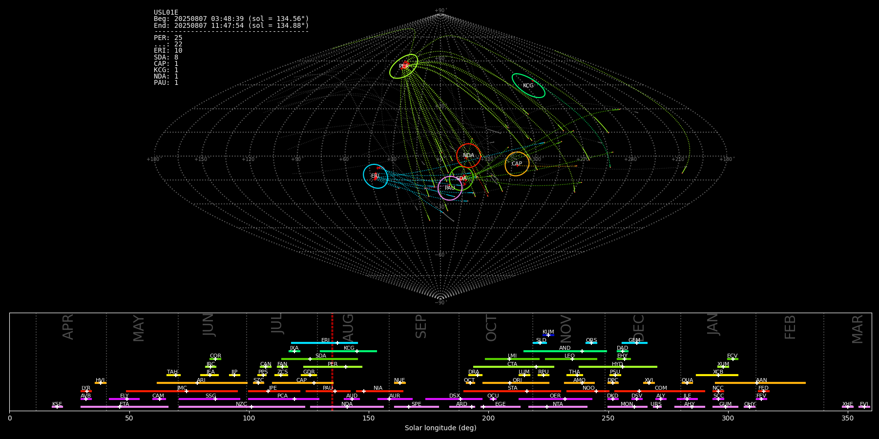
Task: Click the AUG month label
Action: (348, 327)
